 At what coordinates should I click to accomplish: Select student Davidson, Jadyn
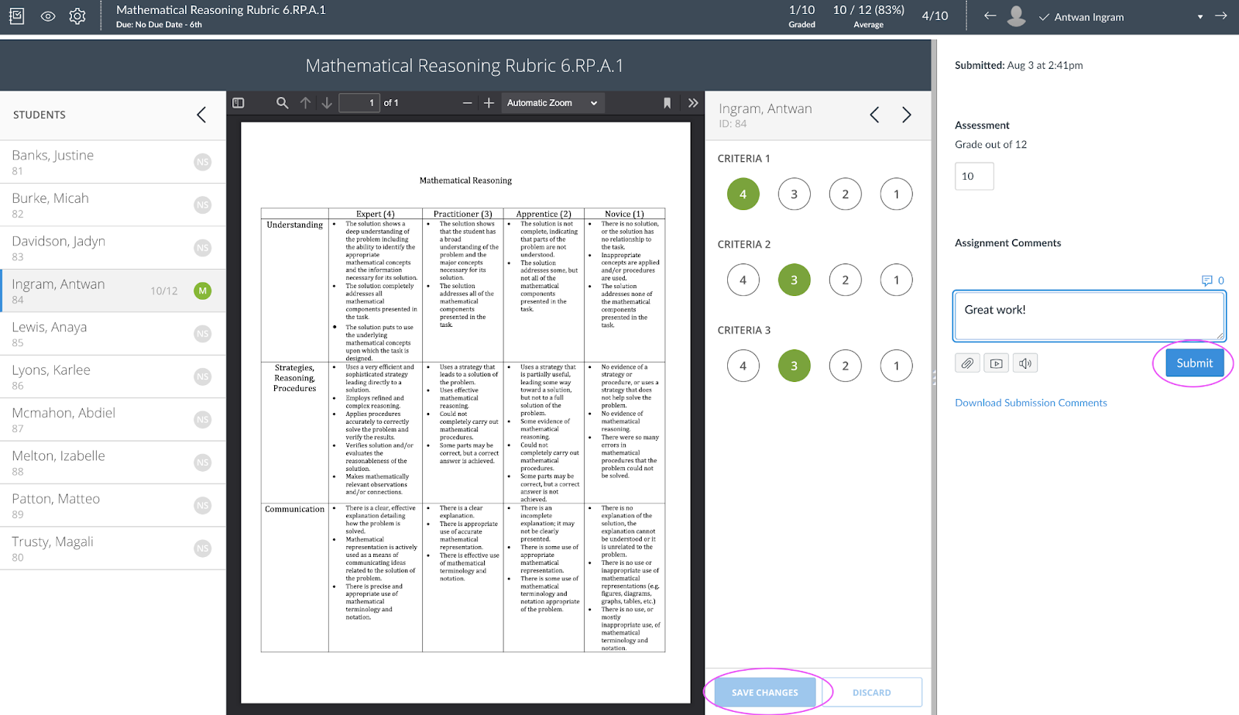(113, 248)
